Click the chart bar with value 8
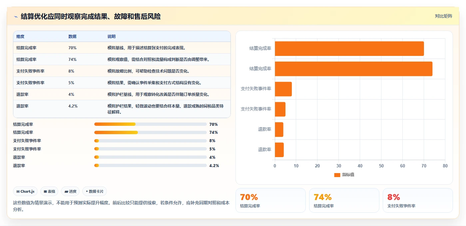The width and height of the screenshot is (466, 226). (x=283, y=89)
